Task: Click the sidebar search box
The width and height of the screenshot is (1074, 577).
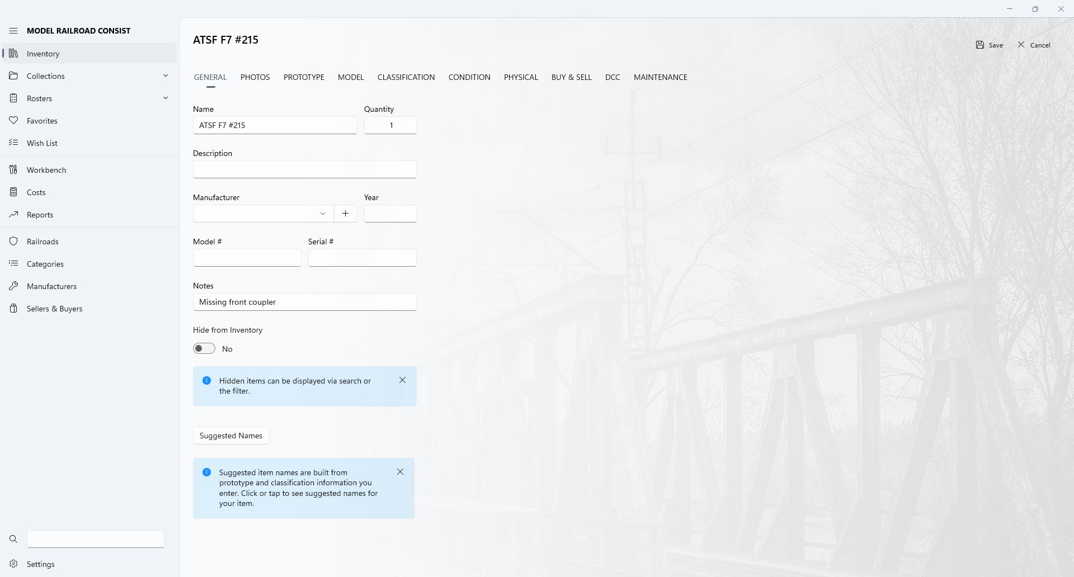Action: click(96, 539)
